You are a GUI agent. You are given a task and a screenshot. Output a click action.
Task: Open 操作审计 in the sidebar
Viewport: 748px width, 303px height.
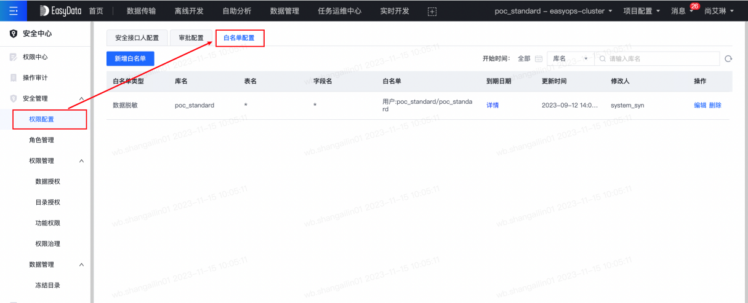pyautogui.click(x=35, y=78)
